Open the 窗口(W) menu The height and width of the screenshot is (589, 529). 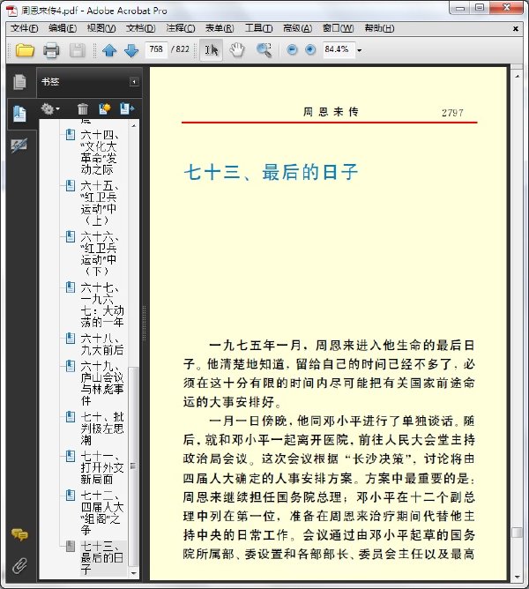(x=339, y=28)
